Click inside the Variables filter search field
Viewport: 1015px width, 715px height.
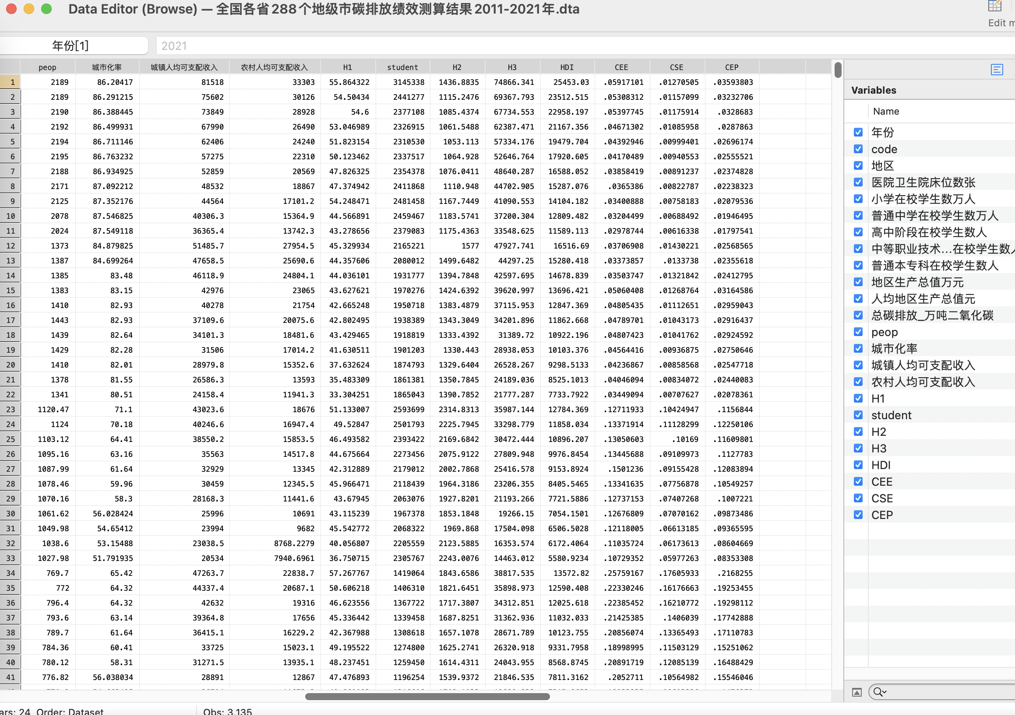point(951,692)
